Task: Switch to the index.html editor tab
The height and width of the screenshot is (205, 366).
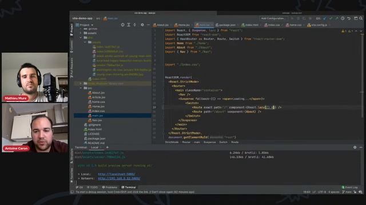Action: (x=250, y=25)
